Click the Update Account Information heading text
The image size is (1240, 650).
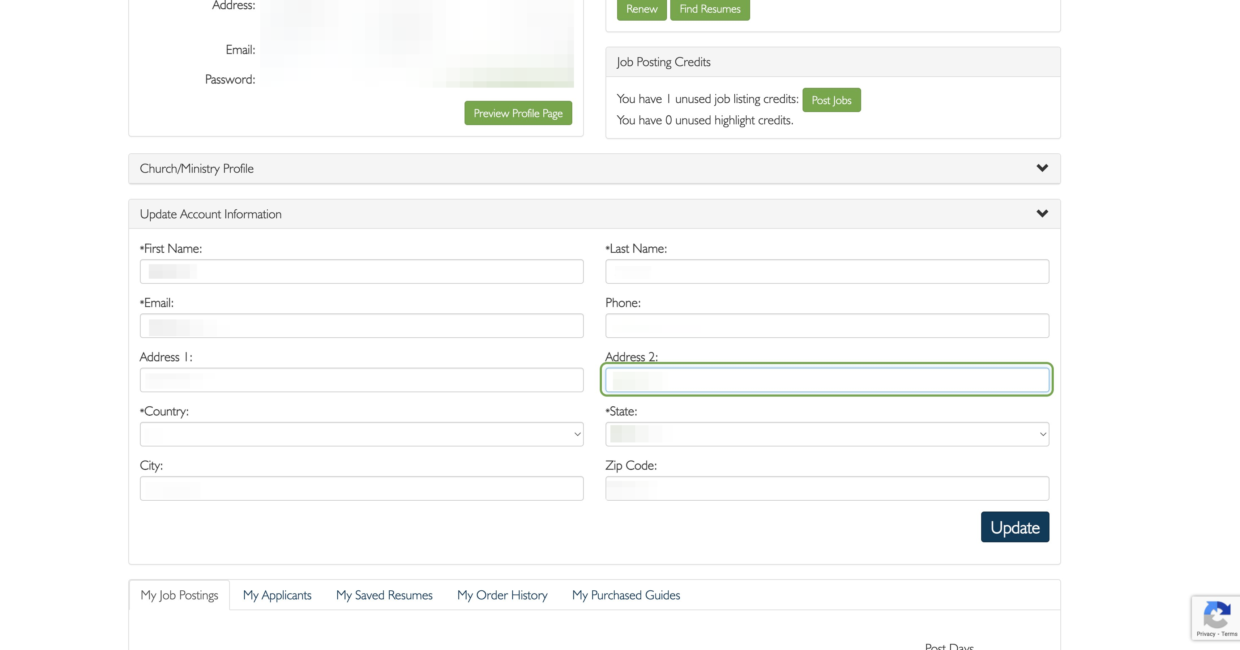210,214
